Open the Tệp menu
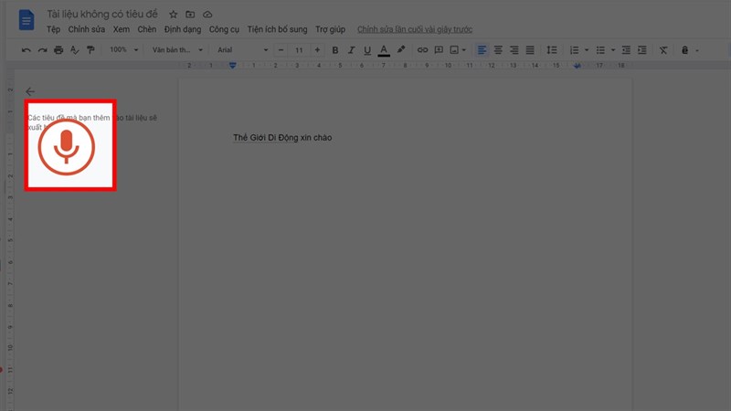 click(x=53, y=29)
